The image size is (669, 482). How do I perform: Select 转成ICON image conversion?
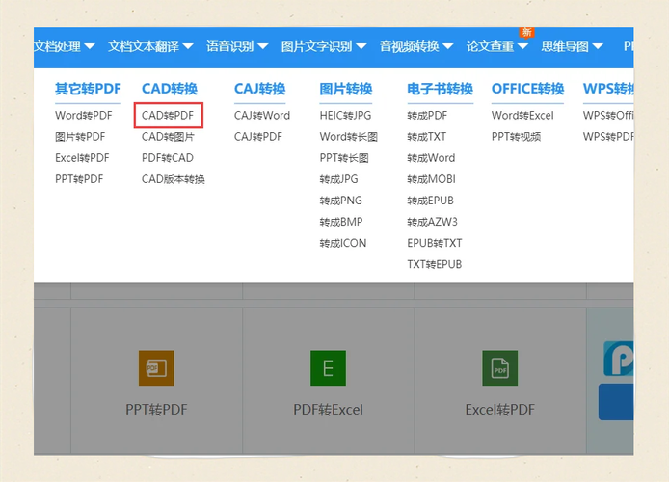343,243
